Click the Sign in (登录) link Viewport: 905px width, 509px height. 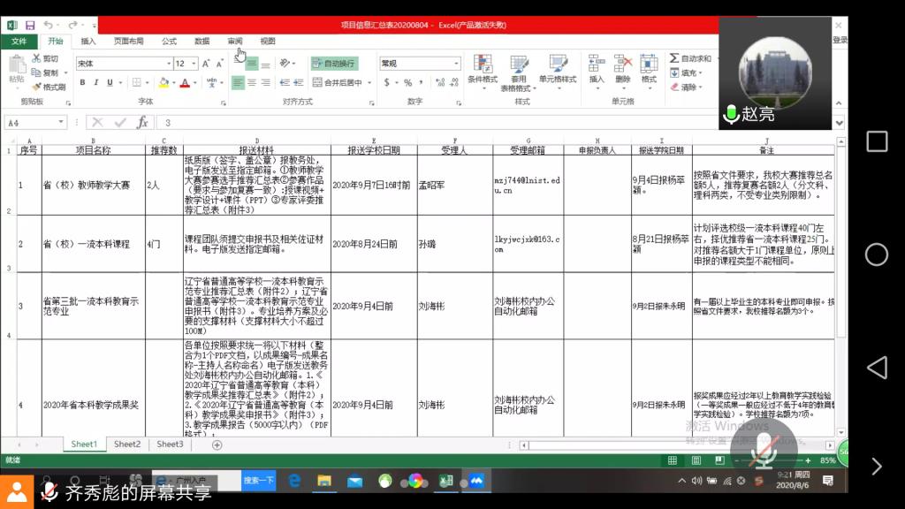click(840, 40)
